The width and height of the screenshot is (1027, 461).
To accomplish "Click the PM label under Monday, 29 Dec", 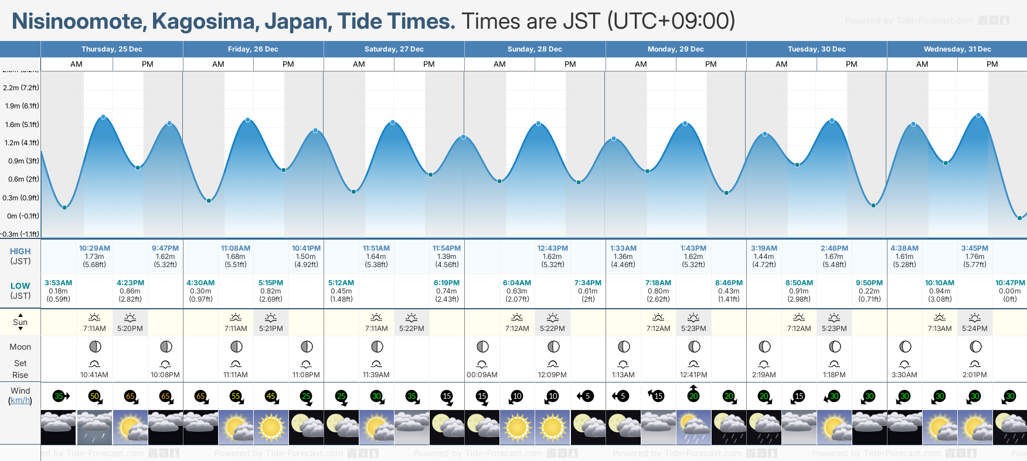I will (x=710, y=64).
